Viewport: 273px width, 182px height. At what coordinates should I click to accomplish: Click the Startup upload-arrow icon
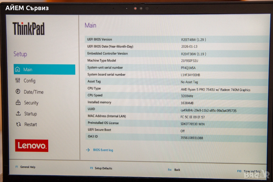click(x=18, y=114)
